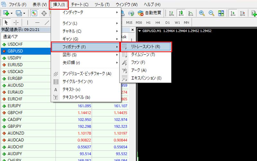
Task: Close the Market Watch panel
Action: 133,30
